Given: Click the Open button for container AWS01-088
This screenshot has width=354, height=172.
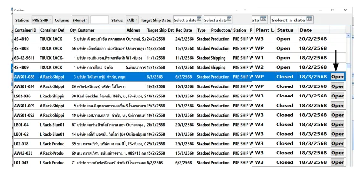Looking at the screenshot, I should coord(337,77).
